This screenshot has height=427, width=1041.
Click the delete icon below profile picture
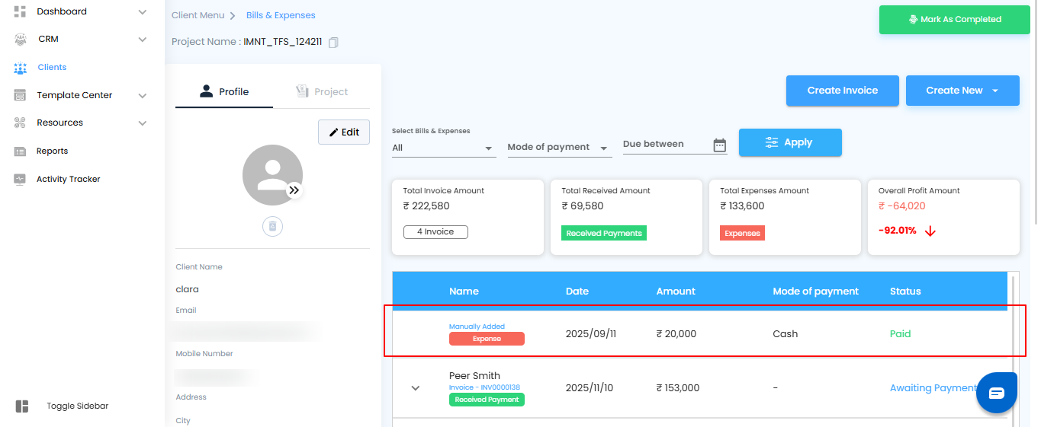click(272, 226)
